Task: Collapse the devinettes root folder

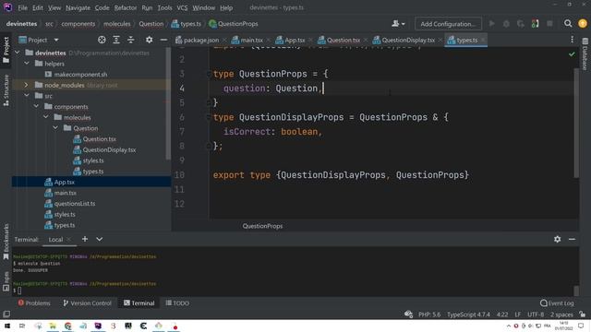Action: (18, 53)
